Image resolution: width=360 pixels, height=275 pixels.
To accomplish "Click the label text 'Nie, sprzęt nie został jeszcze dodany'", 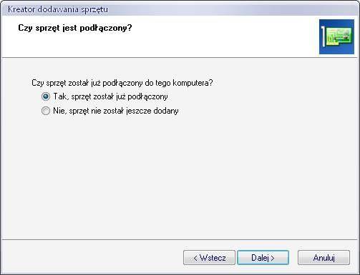I will coord(116,111).
